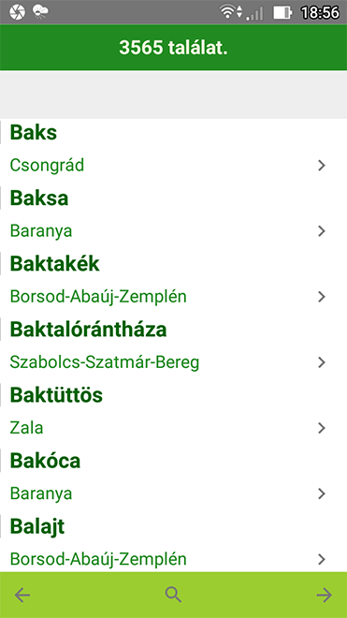Tap the camera shutter status bar icon
The image size is (347, 618).
17,12
